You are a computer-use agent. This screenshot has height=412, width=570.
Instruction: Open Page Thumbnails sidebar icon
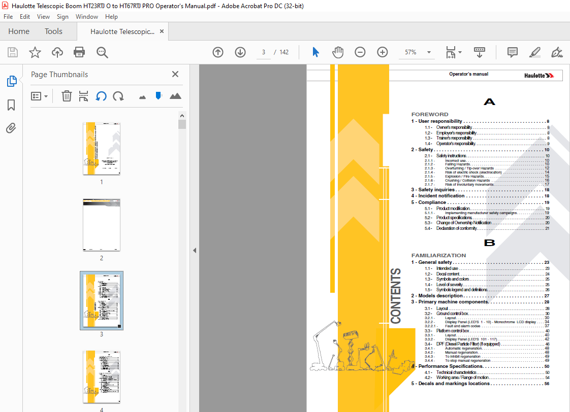[x=12, y=81]
